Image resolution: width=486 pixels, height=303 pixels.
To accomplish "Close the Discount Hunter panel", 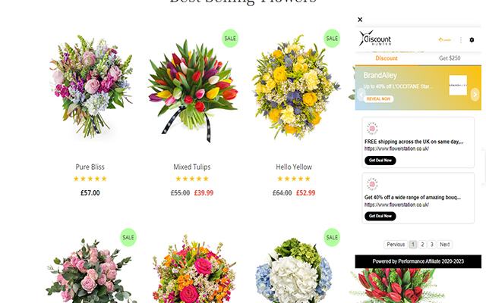I will pos(360,20).
